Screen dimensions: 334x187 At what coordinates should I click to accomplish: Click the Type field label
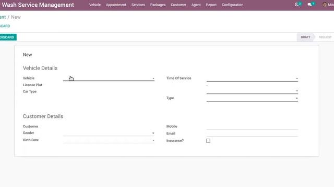(x=170, y=98)
